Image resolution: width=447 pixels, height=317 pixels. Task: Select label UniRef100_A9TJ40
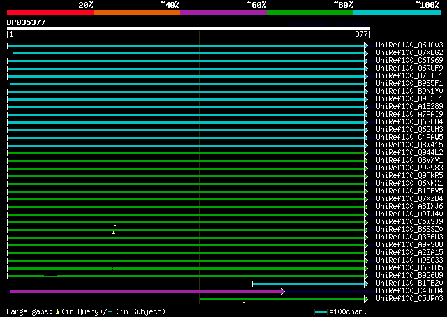409,214
